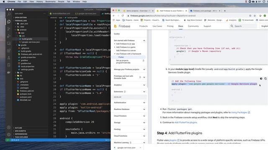This screenshot has width=268, height=150.
Task: Open Remote Explorer view in VS Code
Action: point(9,43)
